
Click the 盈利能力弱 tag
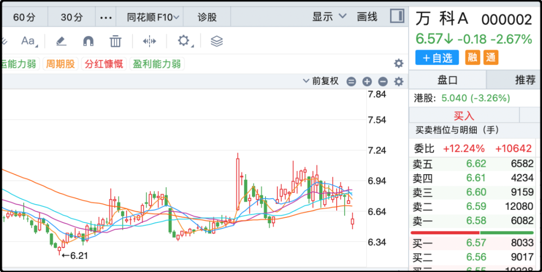pyautogui.click(x=157, y=64)
